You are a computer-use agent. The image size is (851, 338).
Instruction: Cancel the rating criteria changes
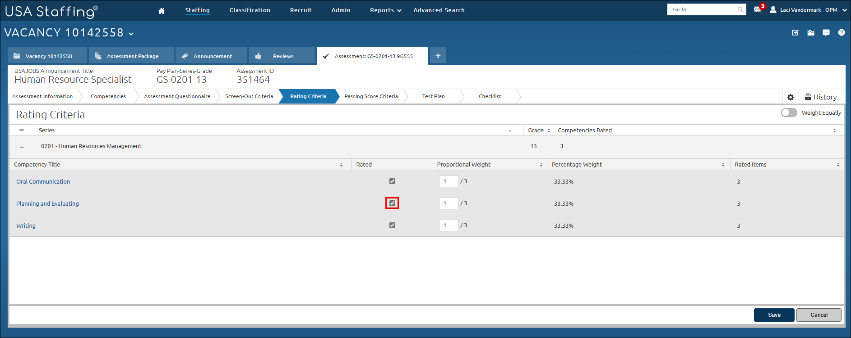point(819,315)
